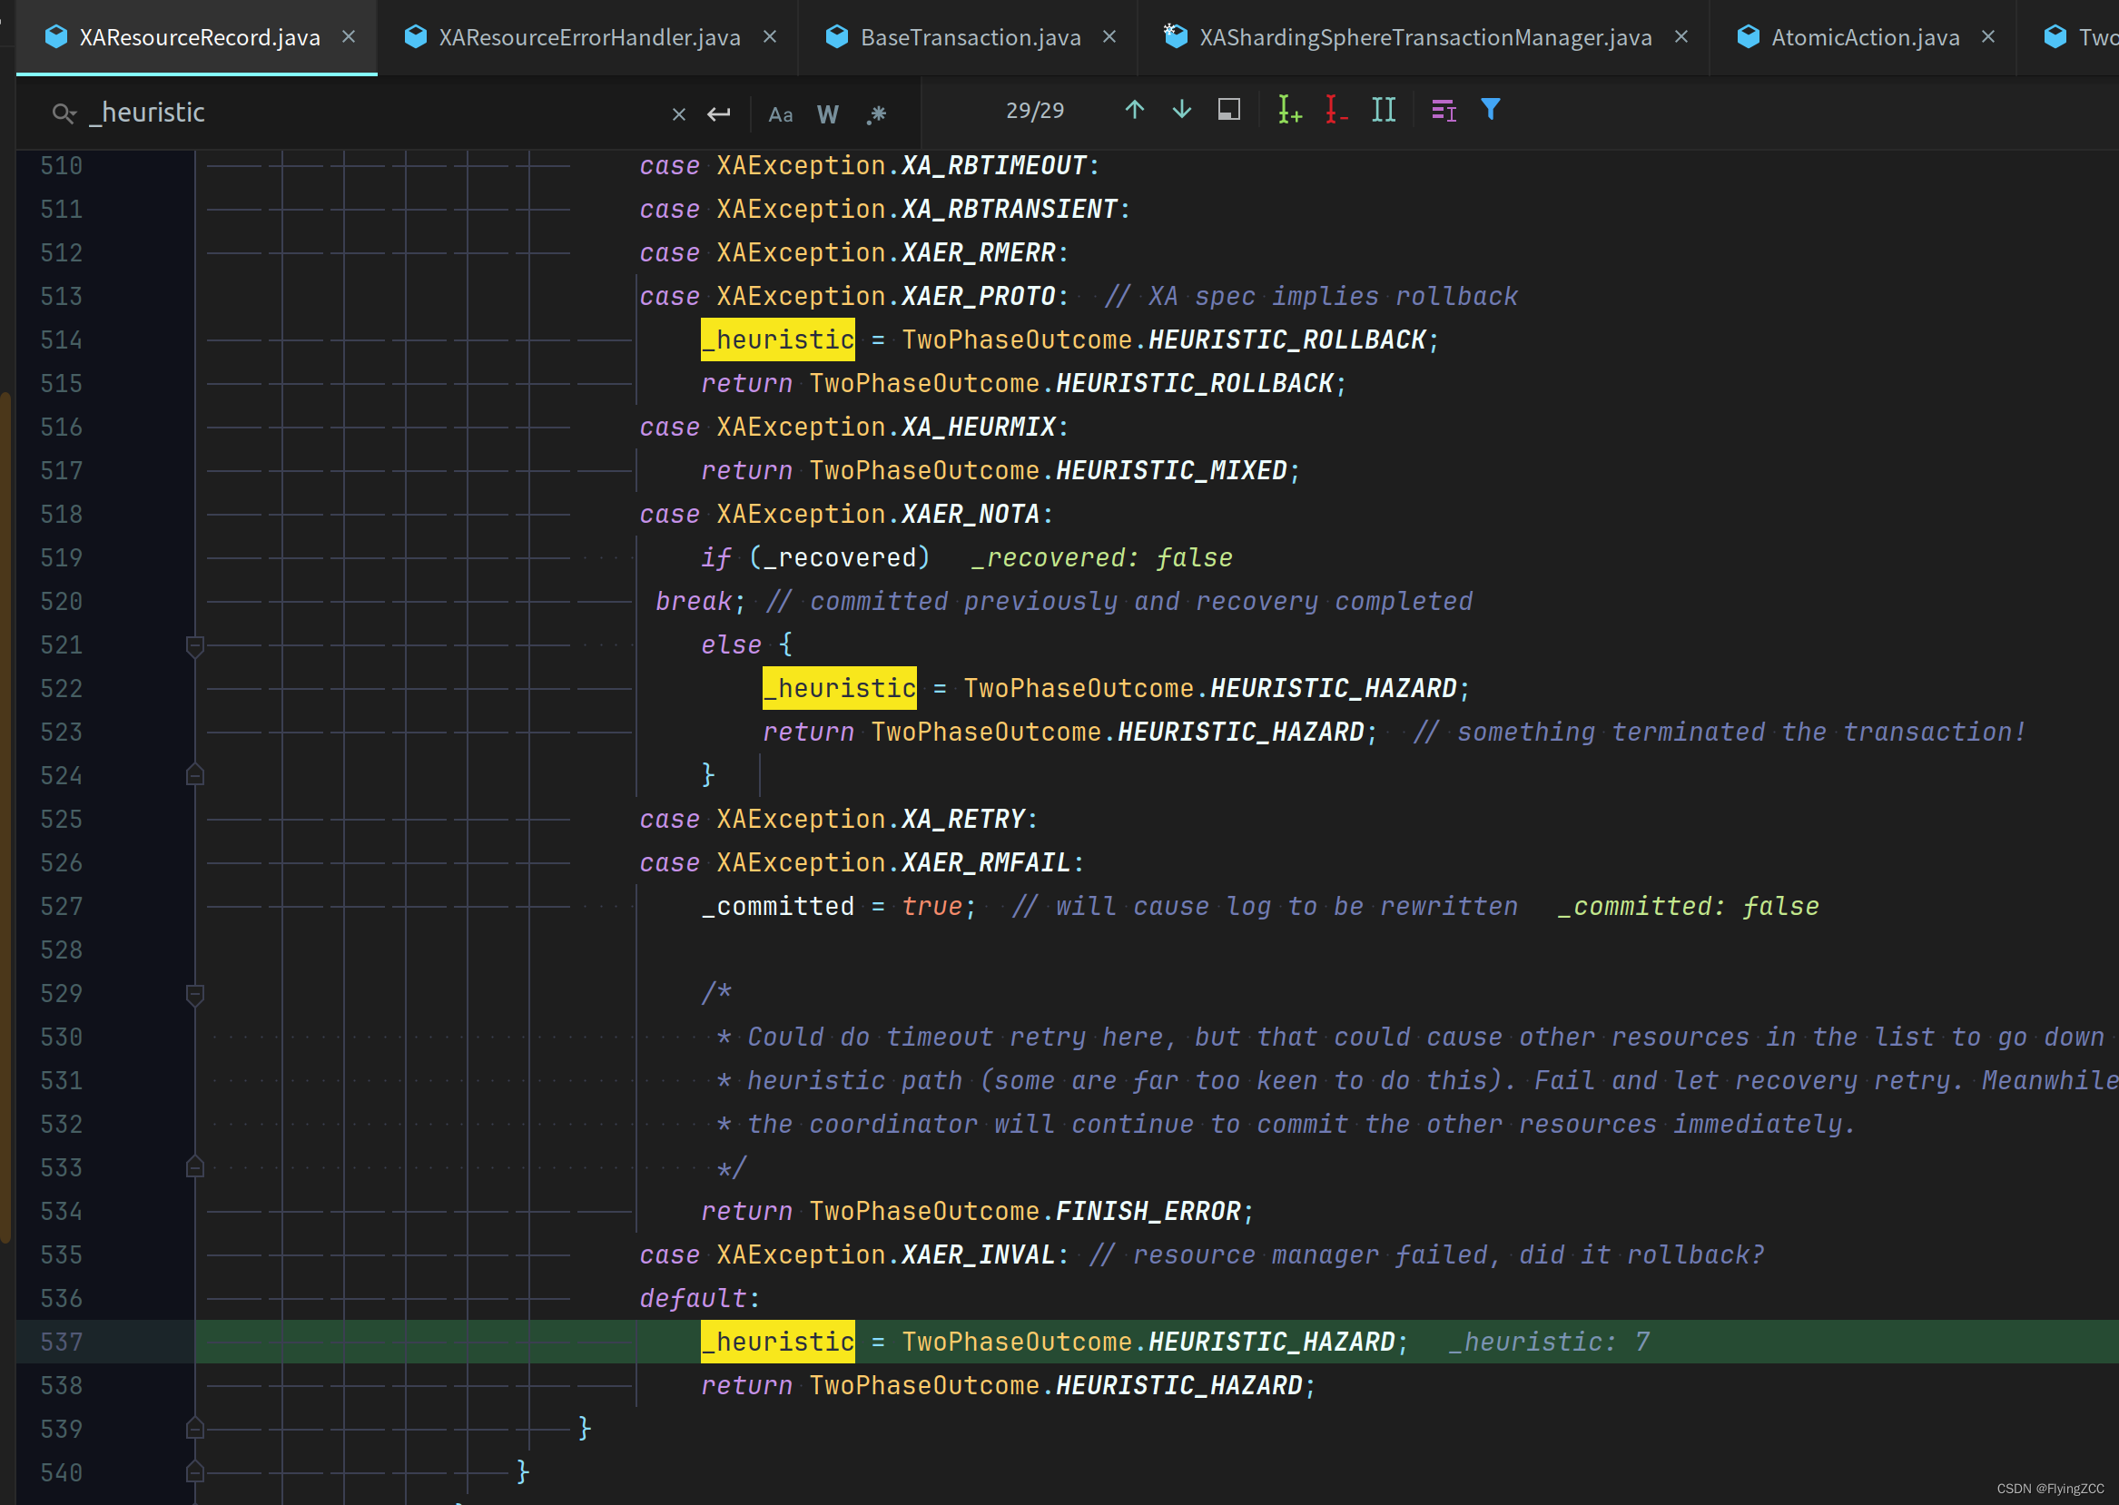Screen dimensions: 2119x1505
Task: Click fold end marker at line 524
Action: pyautogui.click(x=194, y=775)
